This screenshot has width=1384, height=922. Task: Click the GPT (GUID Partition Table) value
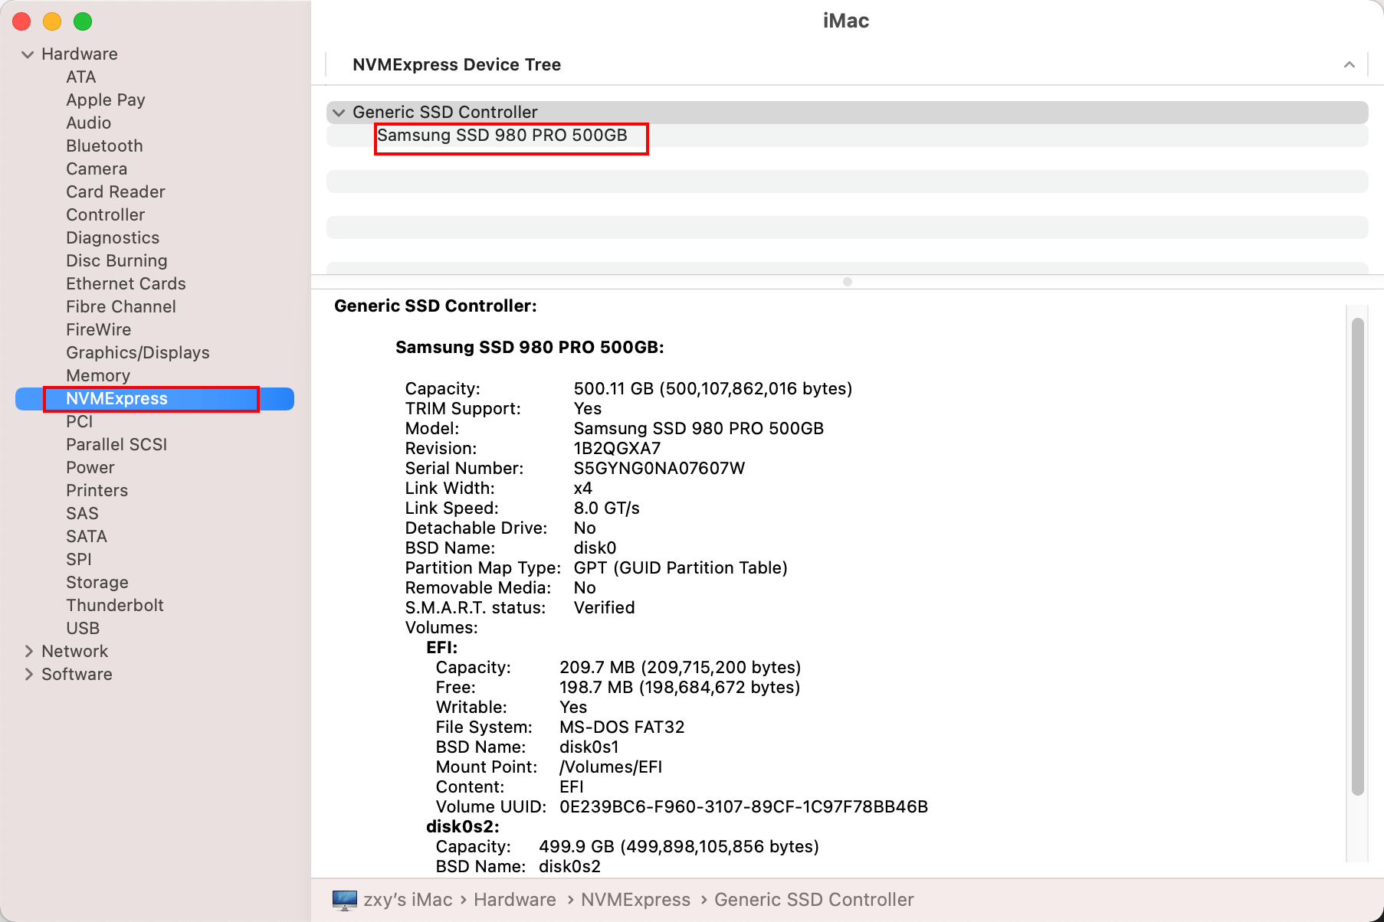[681, 567]
